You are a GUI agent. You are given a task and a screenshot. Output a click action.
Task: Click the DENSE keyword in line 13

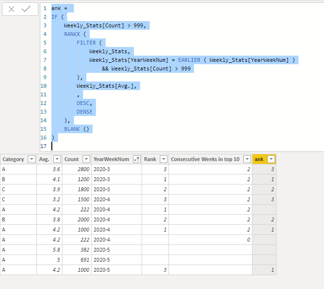[x=84, y=112]
